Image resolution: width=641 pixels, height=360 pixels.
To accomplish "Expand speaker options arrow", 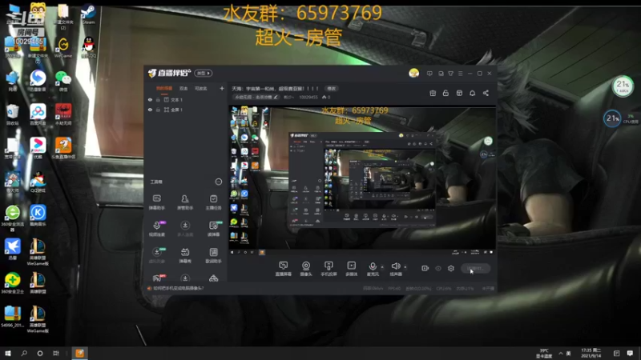I will (405, 267).
